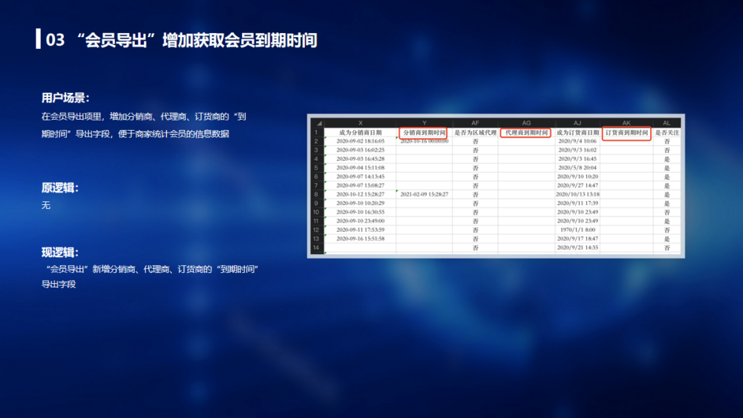Select cell 2020/9/27 14:47

577,186
